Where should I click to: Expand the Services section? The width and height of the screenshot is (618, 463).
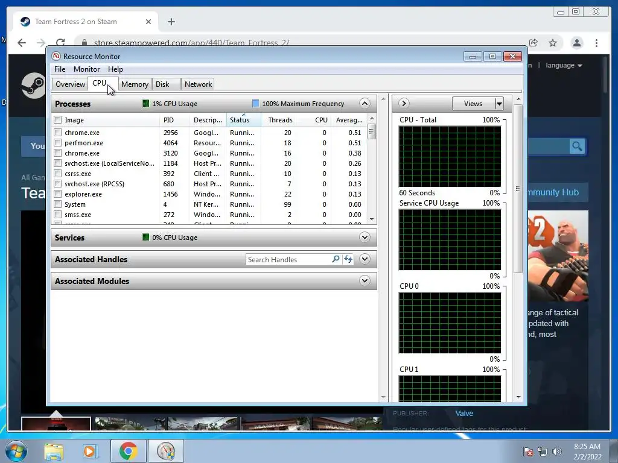[365, 238]
